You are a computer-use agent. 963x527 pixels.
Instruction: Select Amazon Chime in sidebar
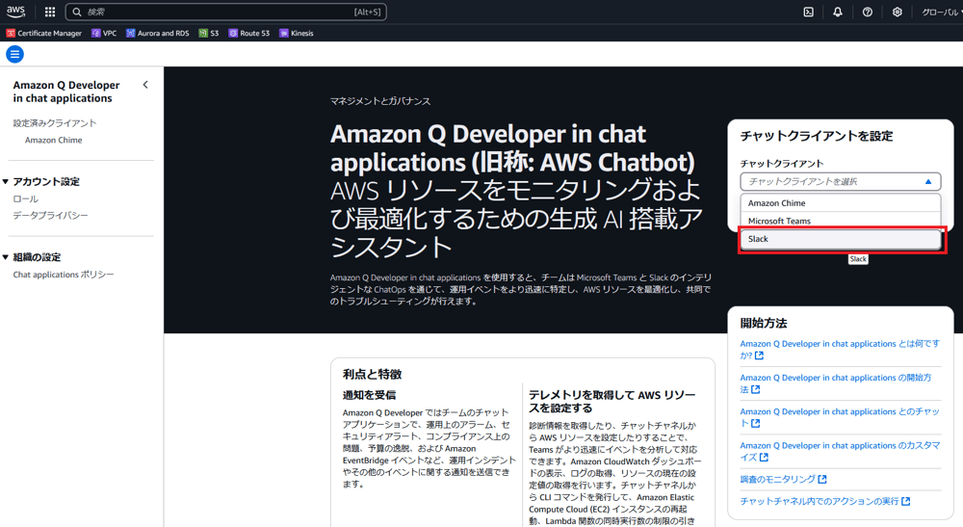[x=53, y=140]
